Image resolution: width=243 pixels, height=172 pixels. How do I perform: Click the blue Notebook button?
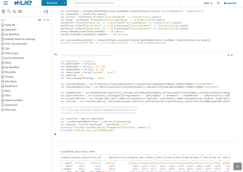[x=52, y=3]
